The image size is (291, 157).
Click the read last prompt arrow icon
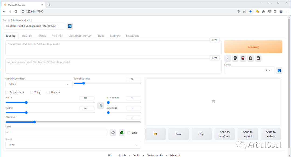[x=227, y=58]
